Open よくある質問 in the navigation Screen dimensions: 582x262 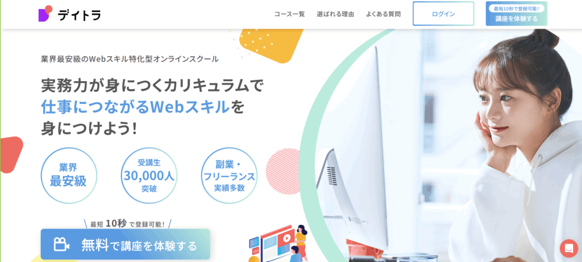(383, 14)
